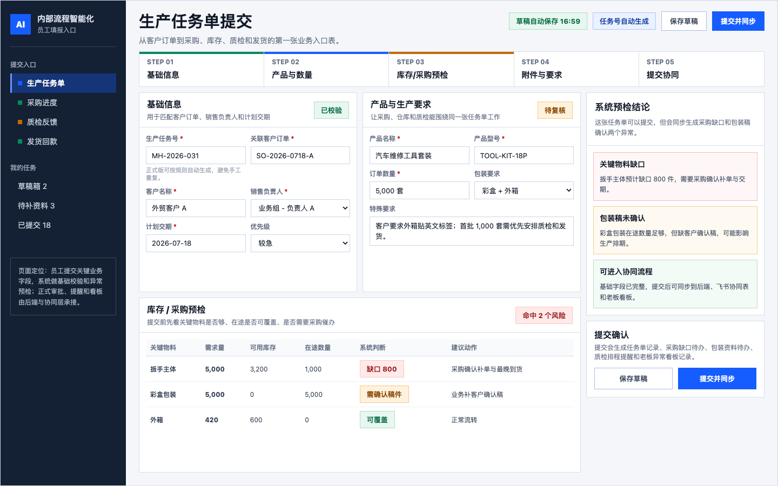
Task: Select 发货回款 in the sidebar
Action: [x=63, y=141]
